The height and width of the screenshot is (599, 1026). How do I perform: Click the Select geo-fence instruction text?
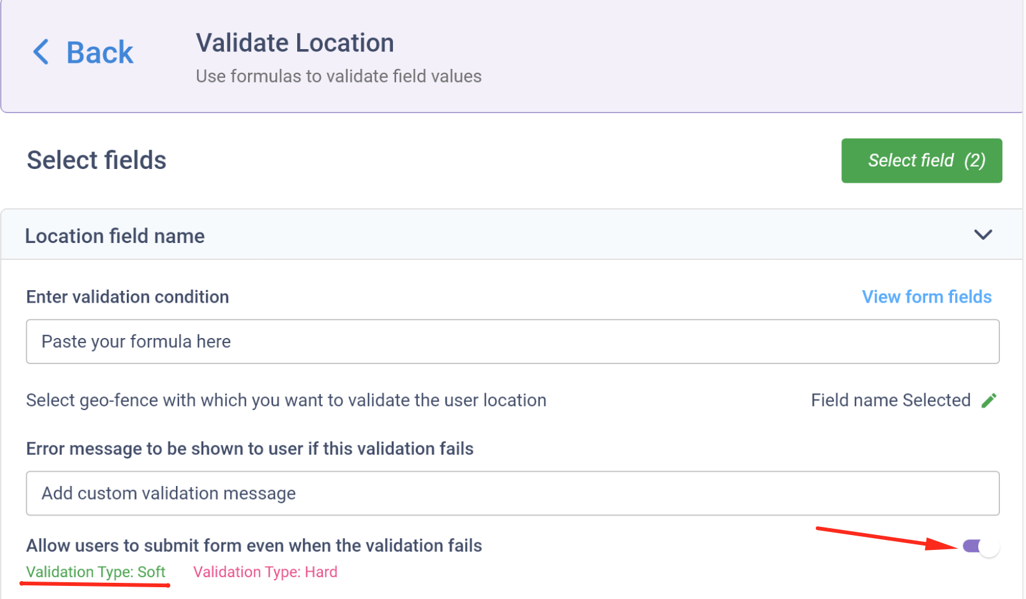point(286,400)
